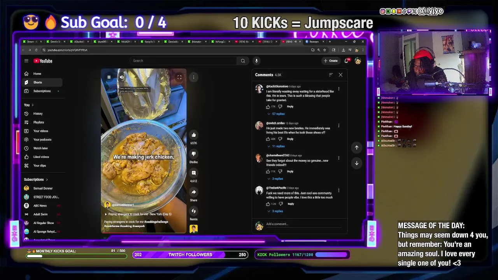The height and width of the screenshot is (280, 498).
Task: Open the comments button showing 4,612
Action: click(193, 173)
